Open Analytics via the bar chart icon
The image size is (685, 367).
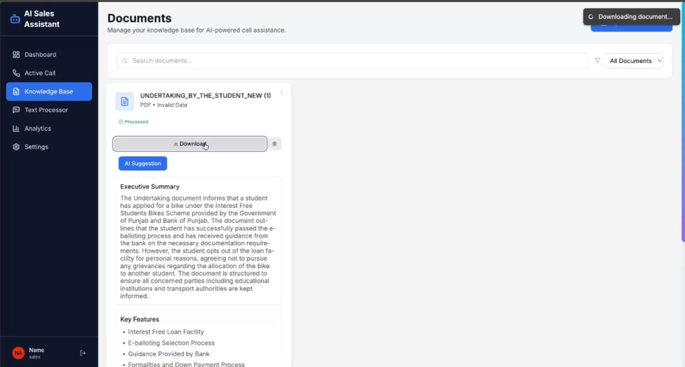16,128
